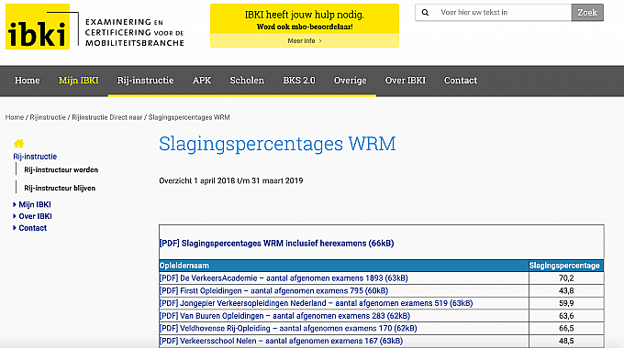Click the 59,9 percentage cell
This screenshot has width=624, height=348.
[x=566, y=303]
